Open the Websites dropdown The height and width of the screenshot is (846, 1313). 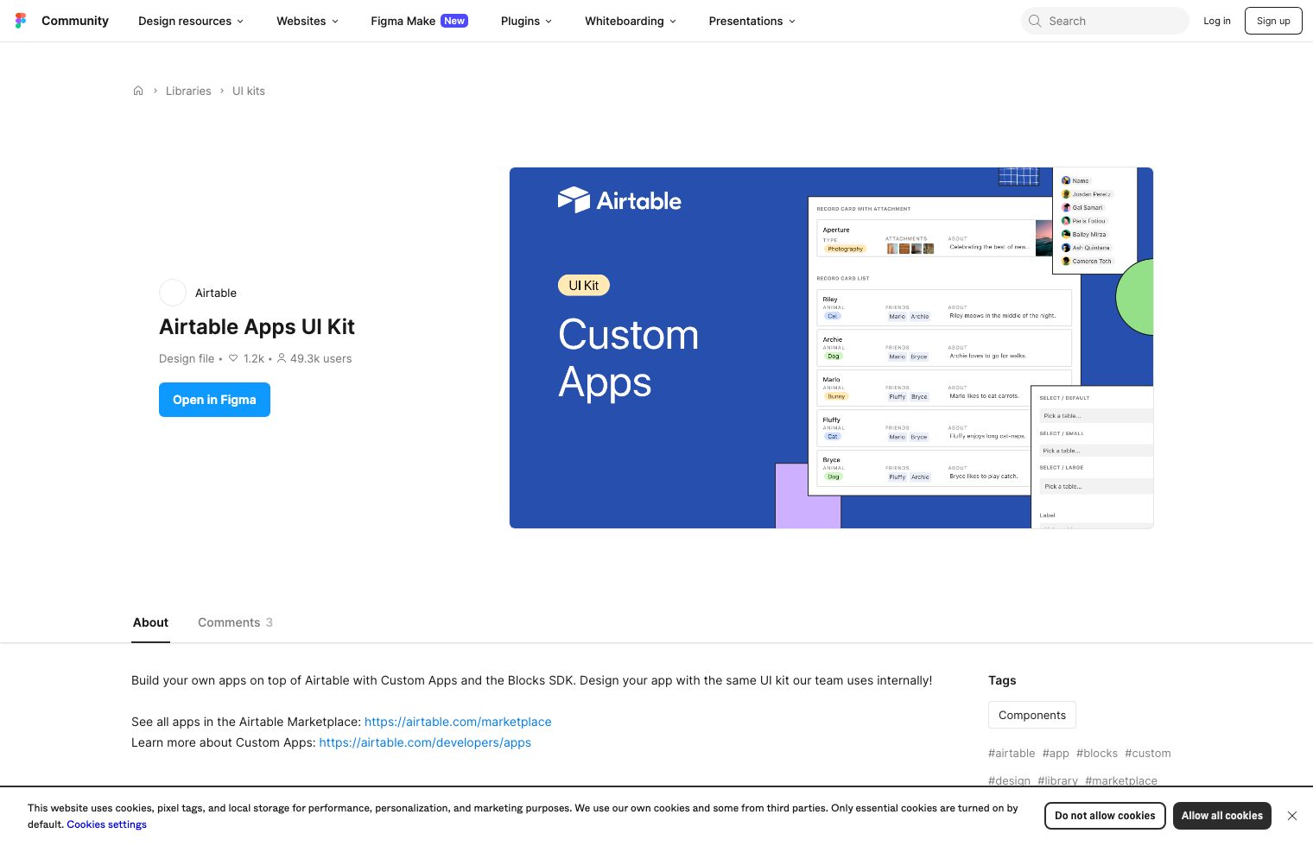point(307,21)
